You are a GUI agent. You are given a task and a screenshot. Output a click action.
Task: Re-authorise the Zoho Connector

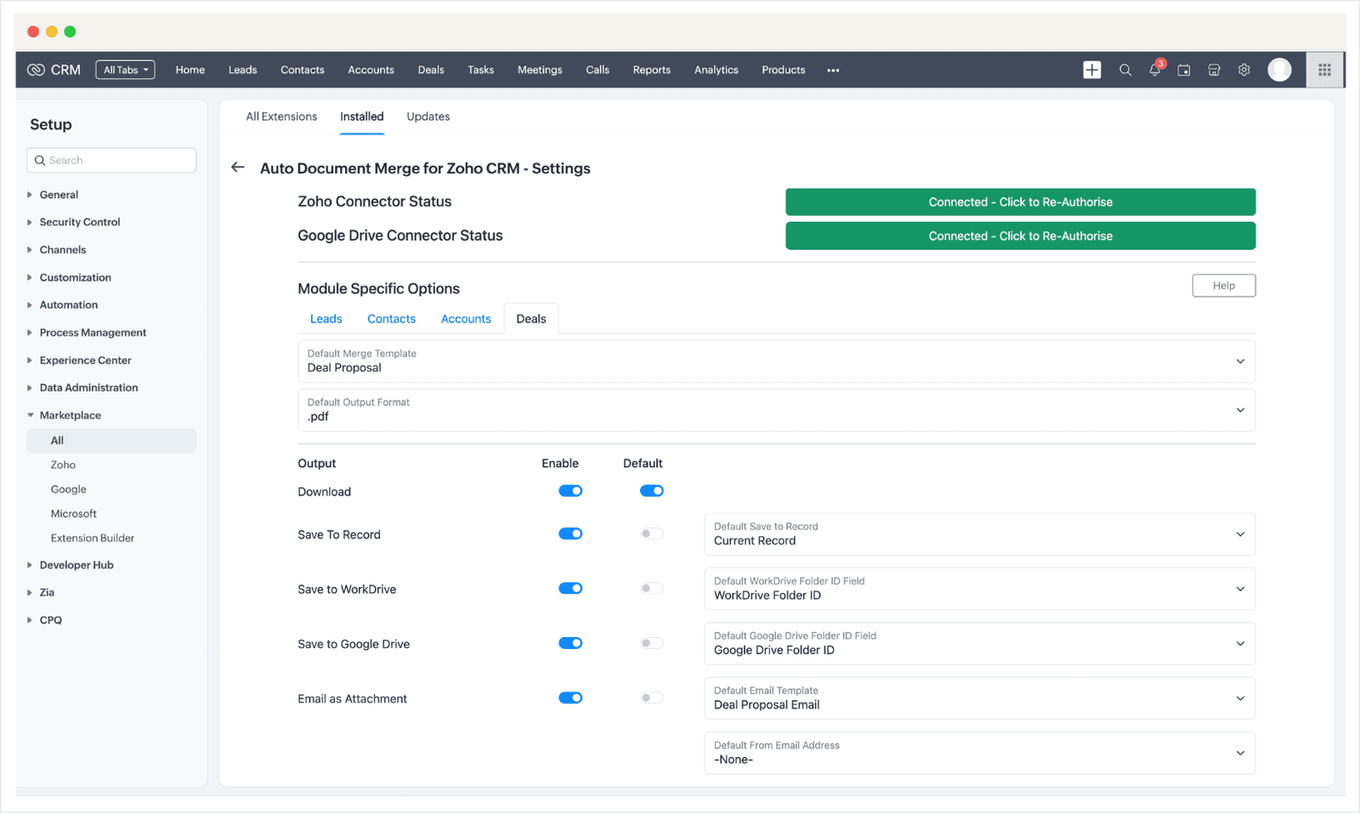1020,202
